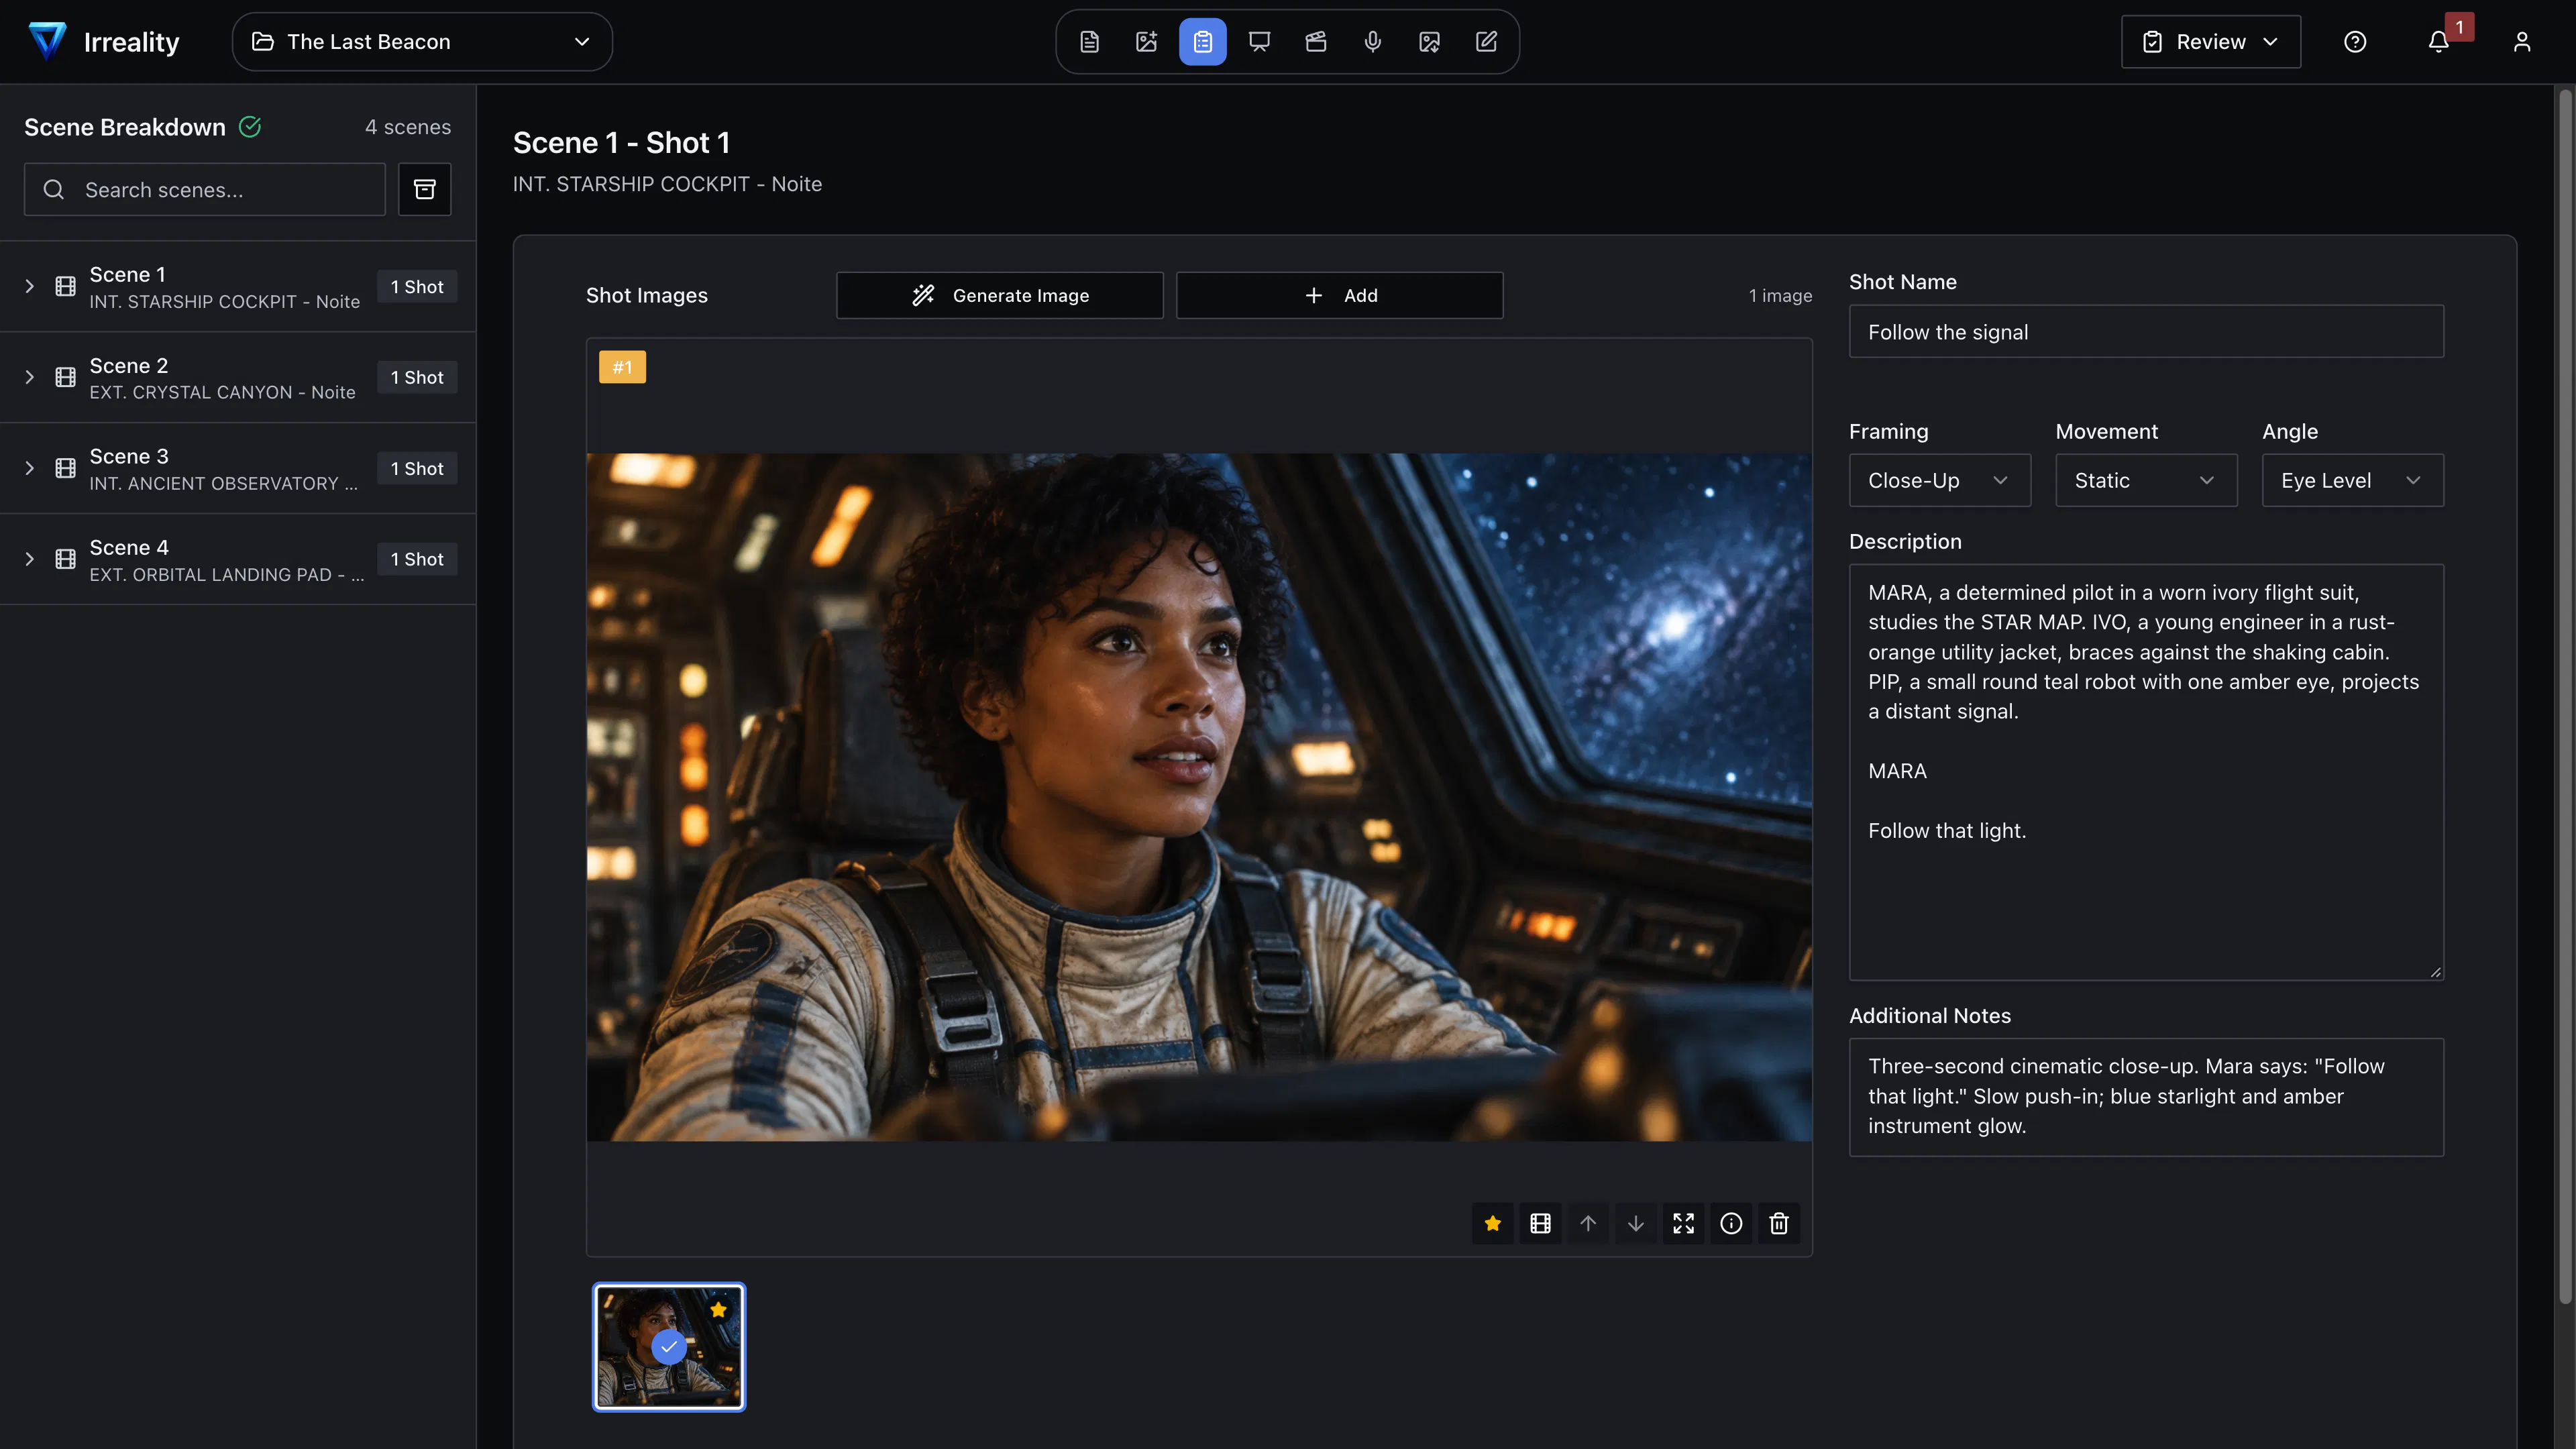This screenshot has height=1449, width=2576.
Task: Open the Movement Static dropdown
Action: [x=2146, y=480]
